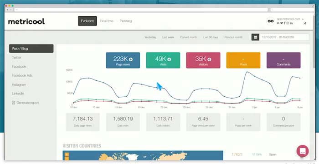Toggle the pink Visitors series card
This screenshot has height=164, width=319.
(x=203, y=60)
